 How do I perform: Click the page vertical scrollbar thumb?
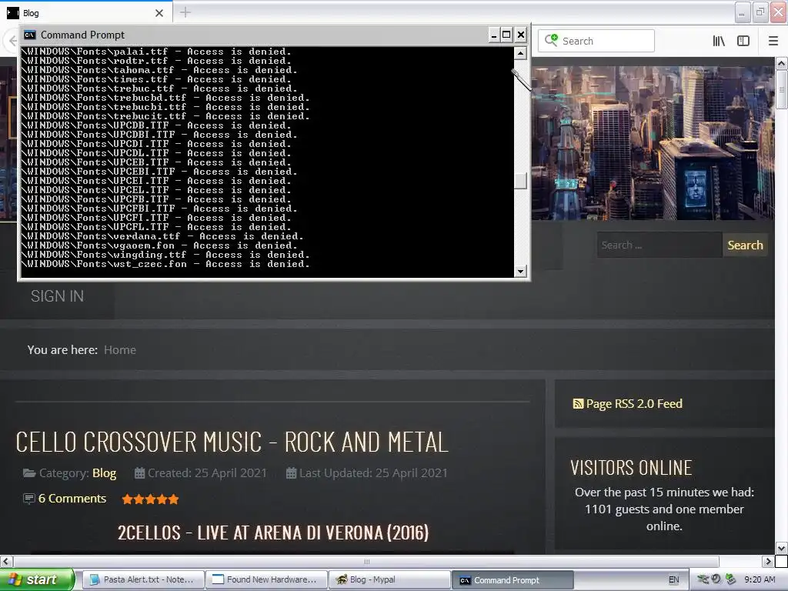(x=781, y=89)
